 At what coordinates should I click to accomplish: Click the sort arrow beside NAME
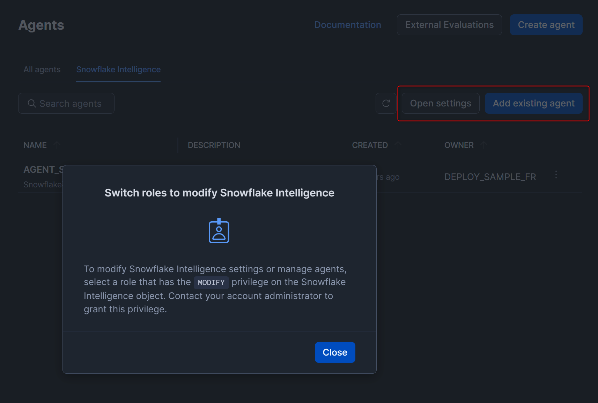click(57, 145)
